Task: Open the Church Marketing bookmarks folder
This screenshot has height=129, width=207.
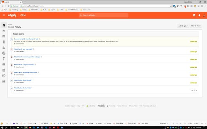Action: [72, 10]
